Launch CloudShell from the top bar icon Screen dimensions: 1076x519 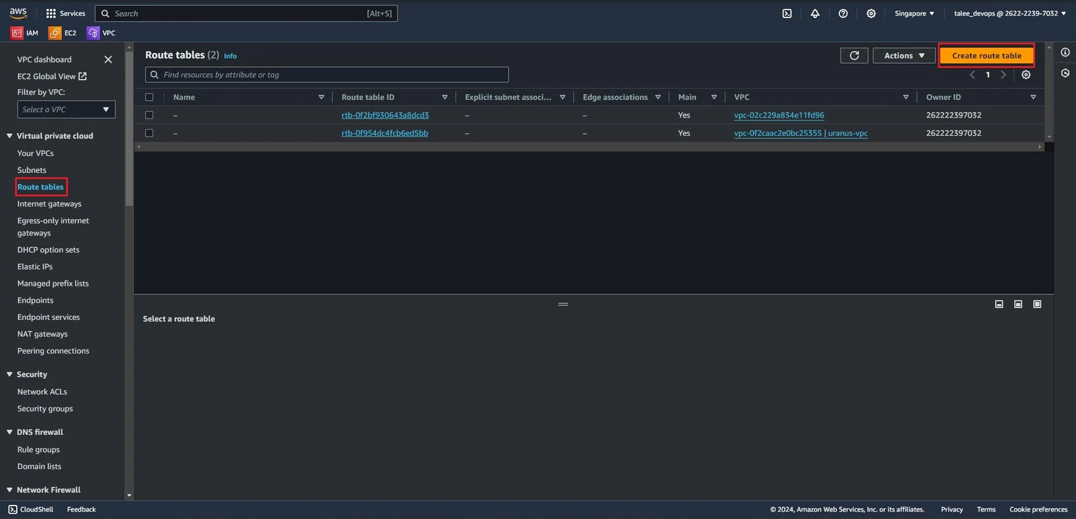pyautogui.click(x=787, y=13)
